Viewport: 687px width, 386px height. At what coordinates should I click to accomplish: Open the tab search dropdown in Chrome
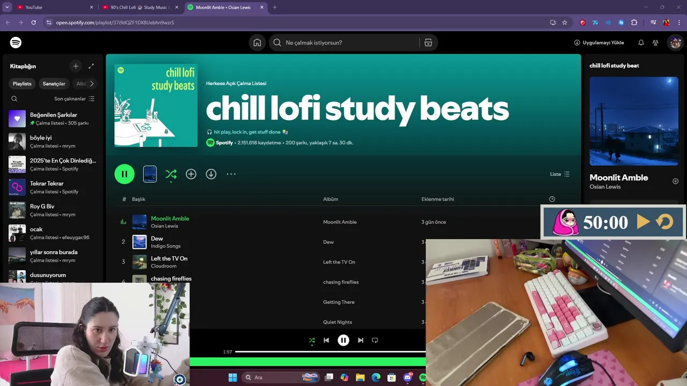point(7,7)
